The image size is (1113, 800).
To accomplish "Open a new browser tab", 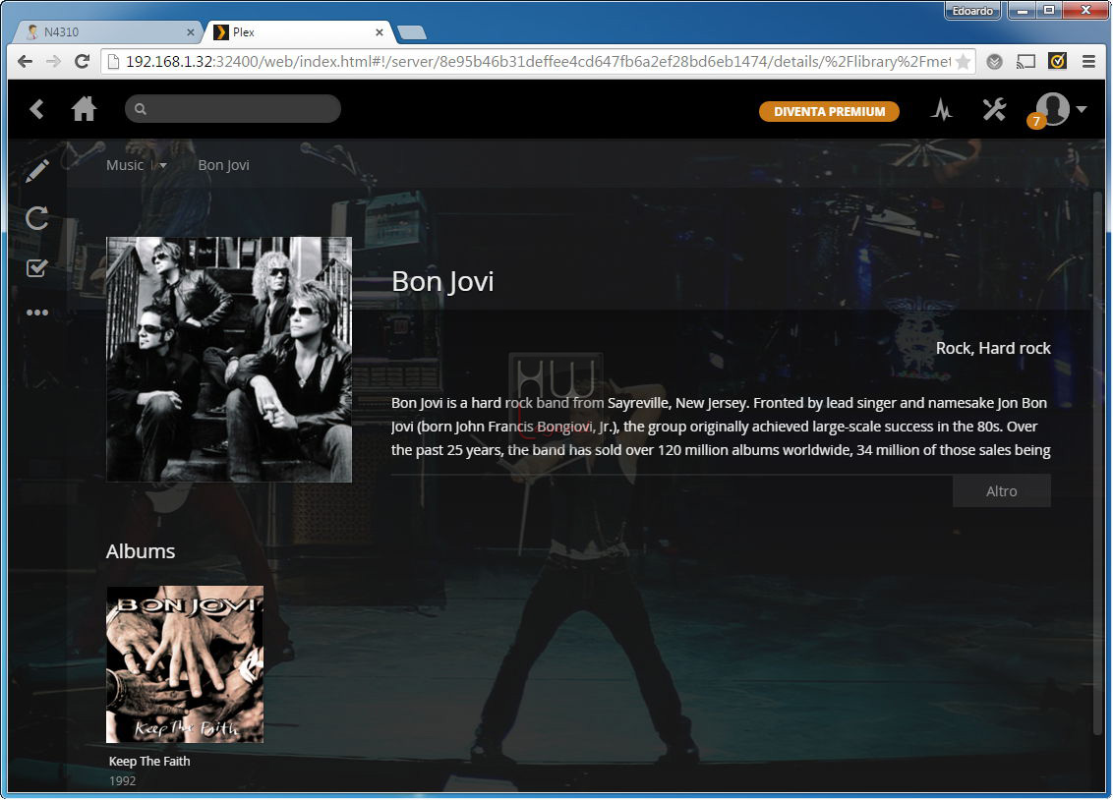I will click(x=411, y=32).
